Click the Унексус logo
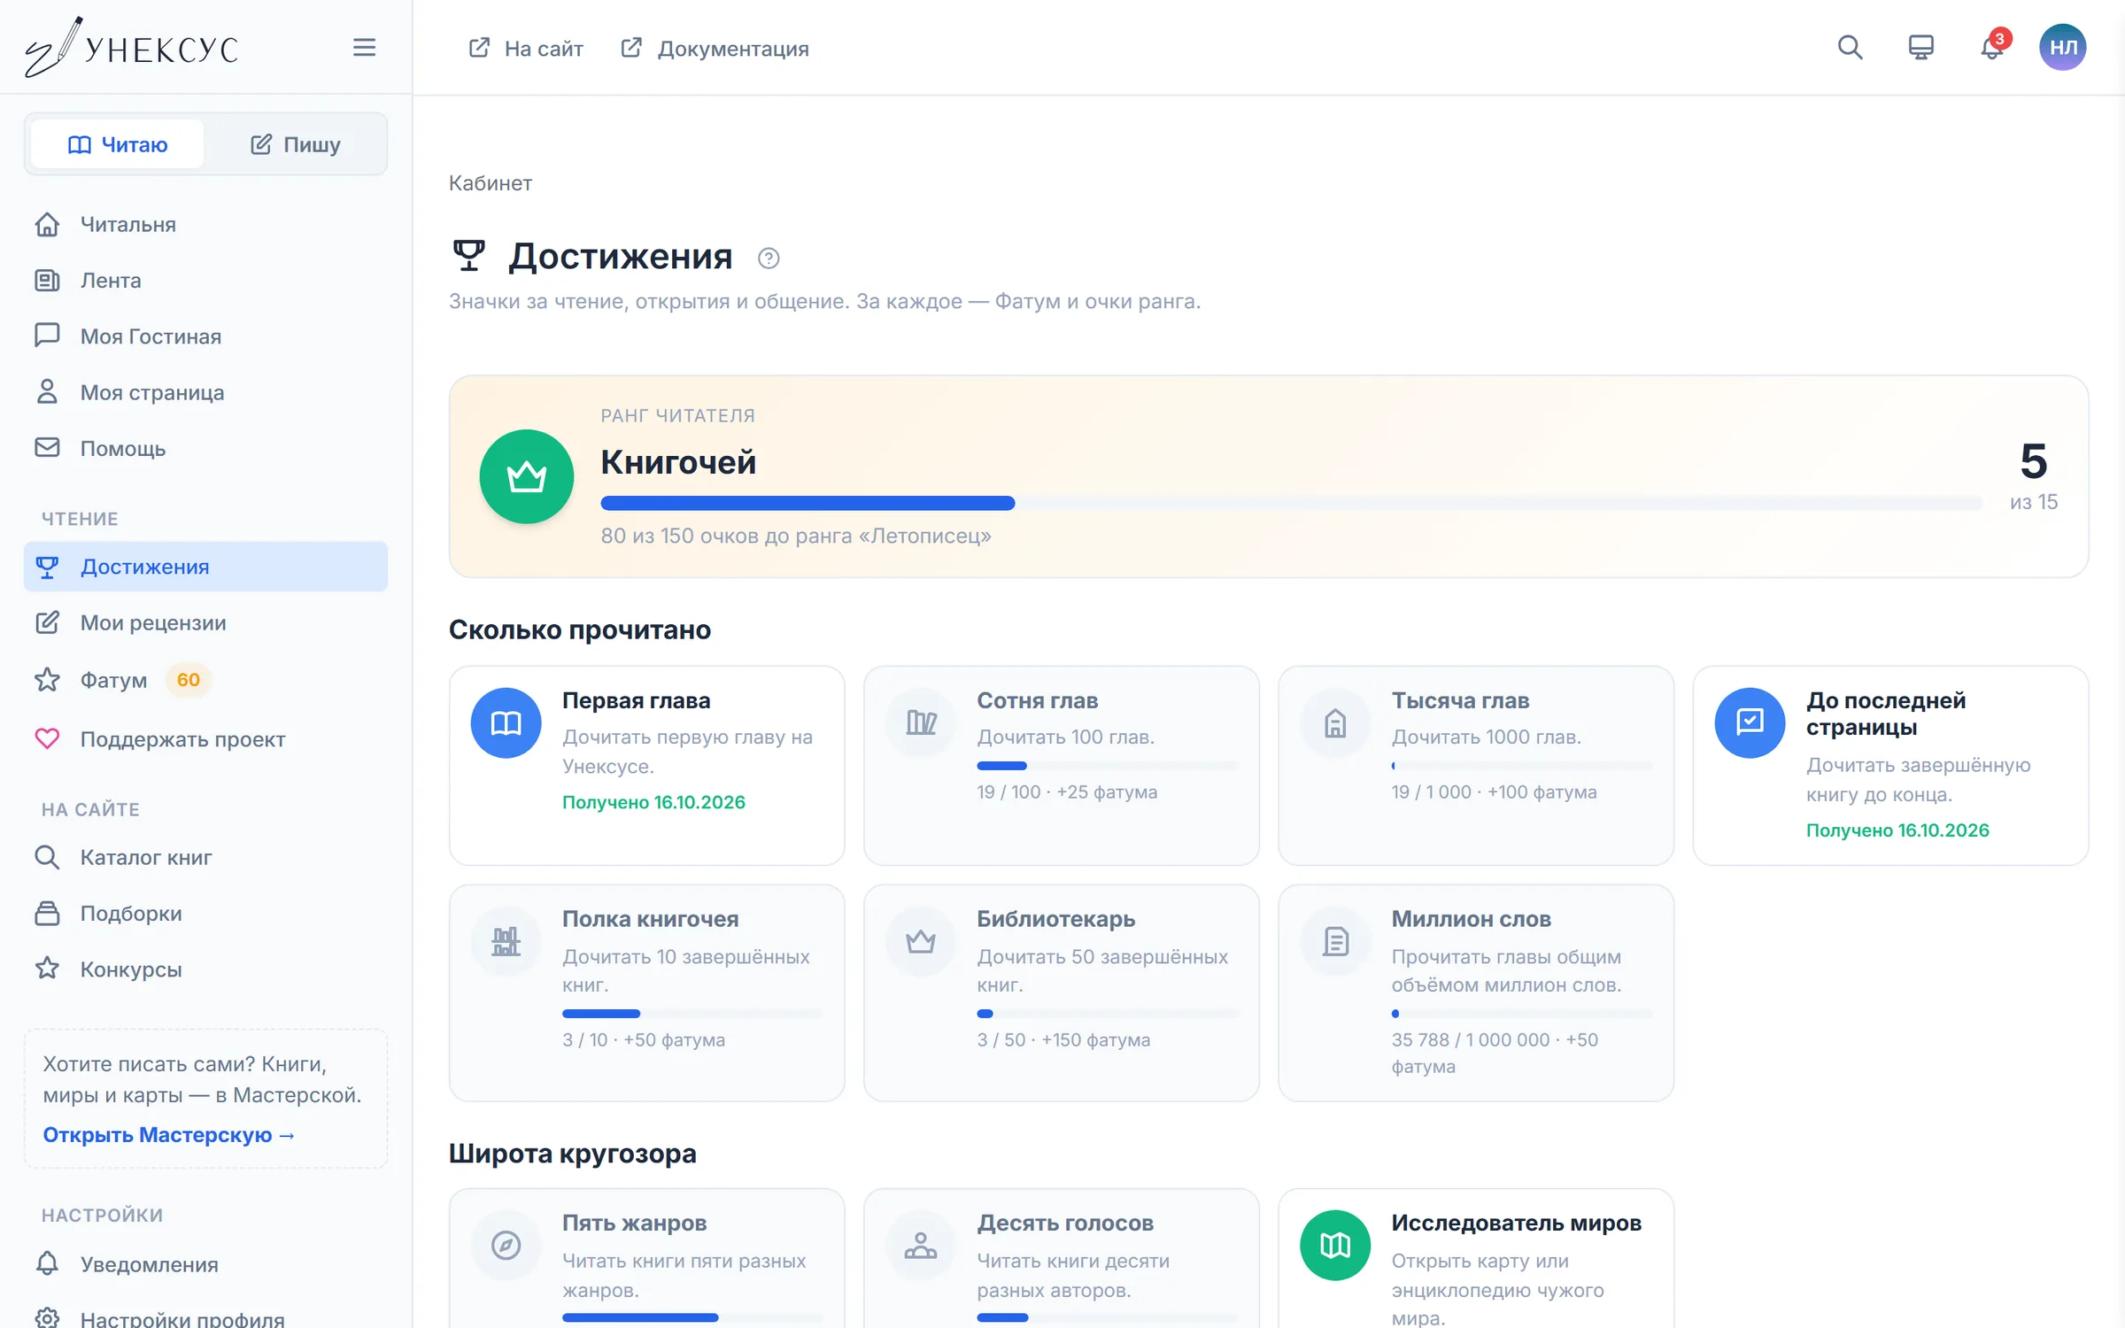 point(131,47)
